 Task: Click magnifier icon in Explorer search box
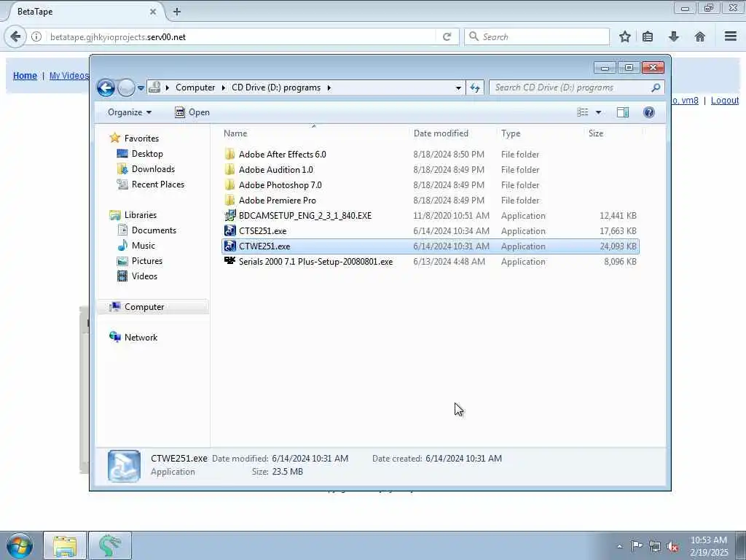pos(656,87)
